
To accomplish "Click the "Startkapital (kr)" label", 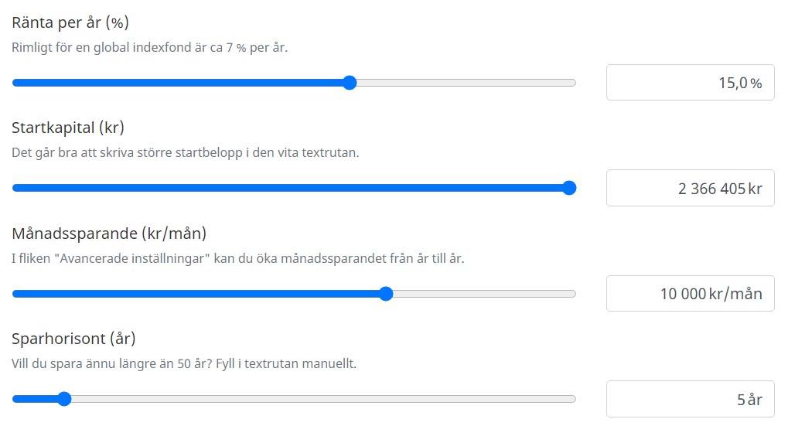I will (x=68, y=128).
